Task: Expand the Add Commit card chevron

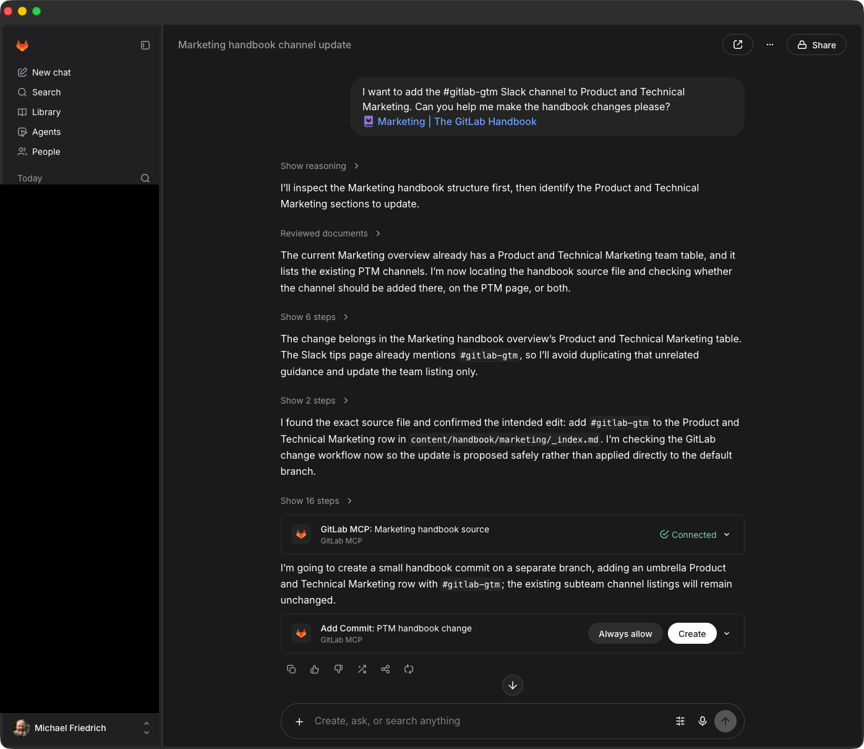Action: 727,633
